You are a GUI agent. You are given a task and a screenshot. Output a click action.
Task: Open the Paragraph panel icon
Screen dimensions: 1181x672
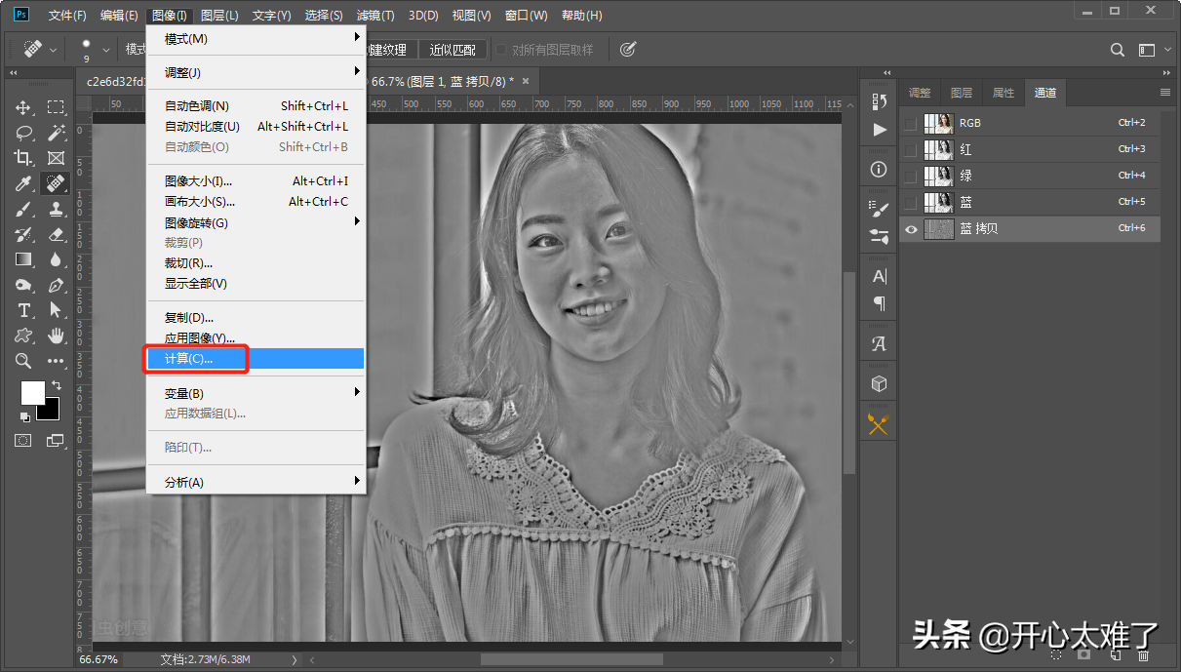pyautogui.click(x=879, y=303)
